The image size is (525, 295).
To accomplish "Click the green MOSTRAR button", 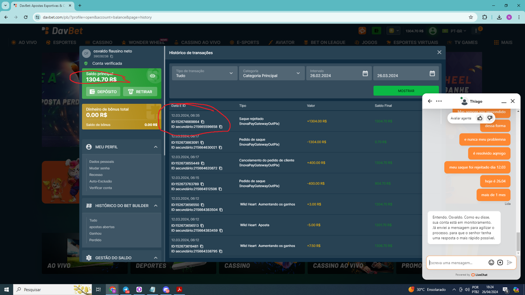I will coord(406,91).
